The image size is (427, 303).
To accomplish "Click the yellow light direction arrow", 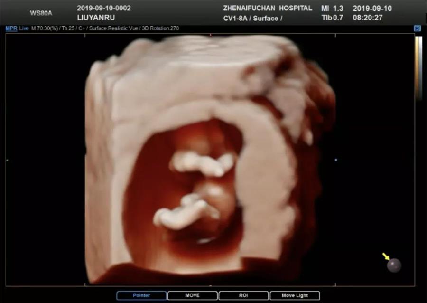I will [386, 257].
